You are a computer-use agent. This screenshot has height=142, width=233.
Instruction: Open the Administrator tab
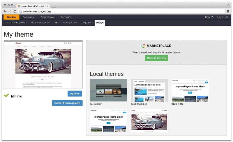click(47, 17)
